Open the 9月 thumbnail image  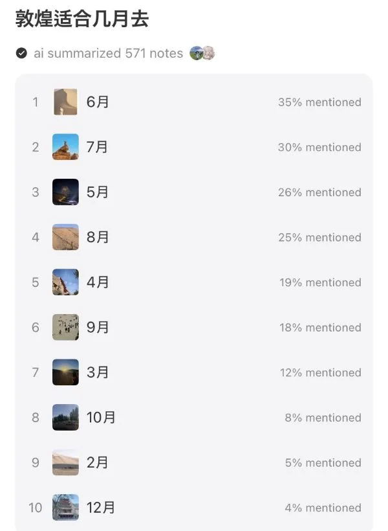tap(65, 327)
